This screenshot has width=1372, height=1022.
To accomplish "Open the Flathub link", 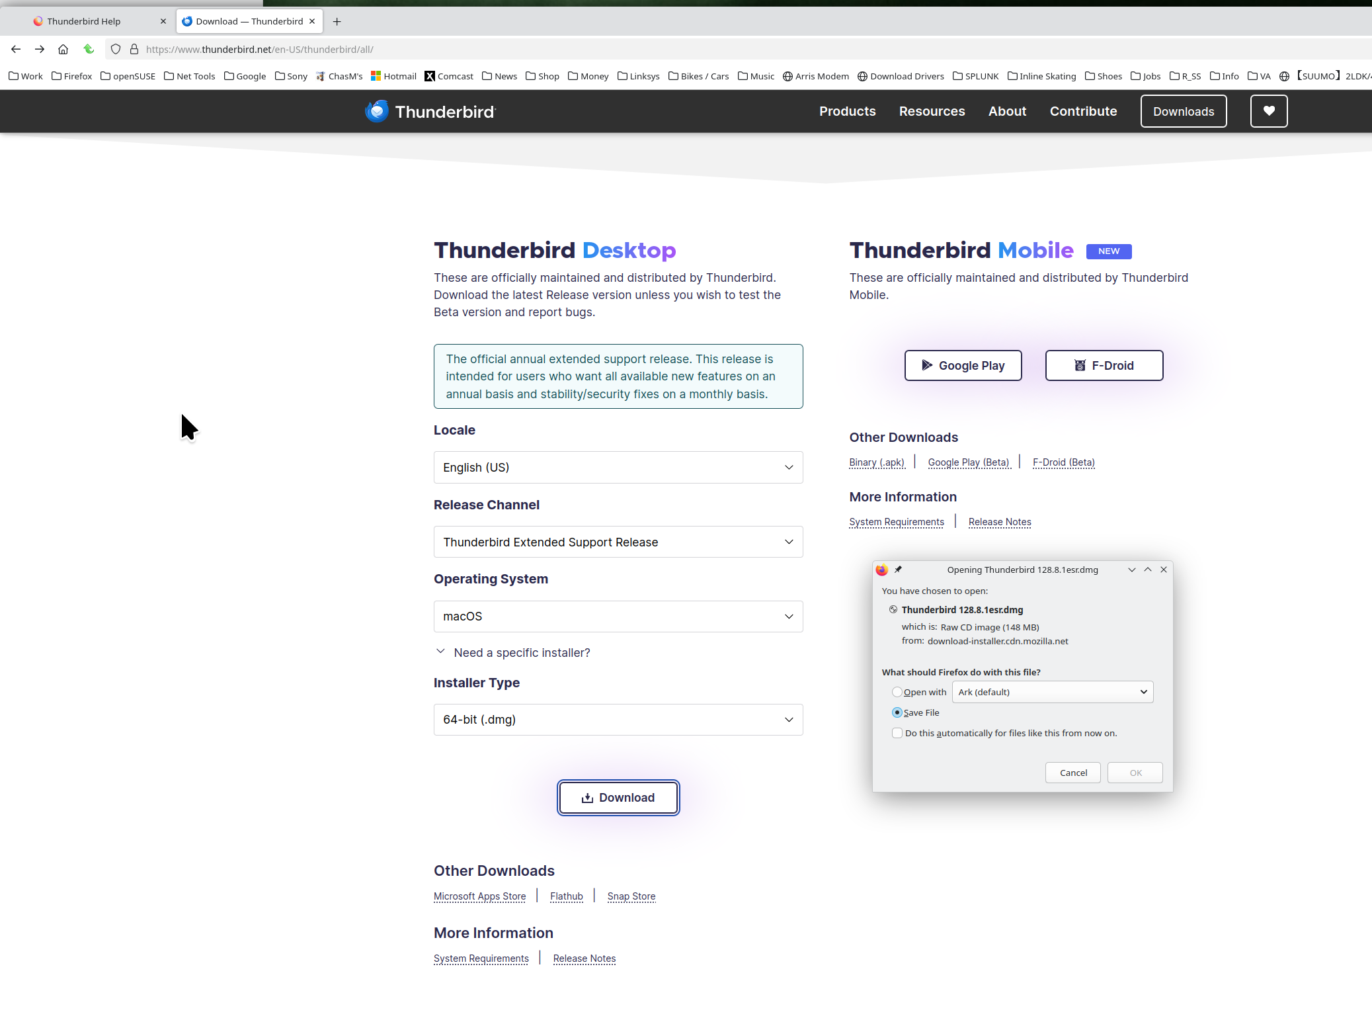I will [566, 896].
